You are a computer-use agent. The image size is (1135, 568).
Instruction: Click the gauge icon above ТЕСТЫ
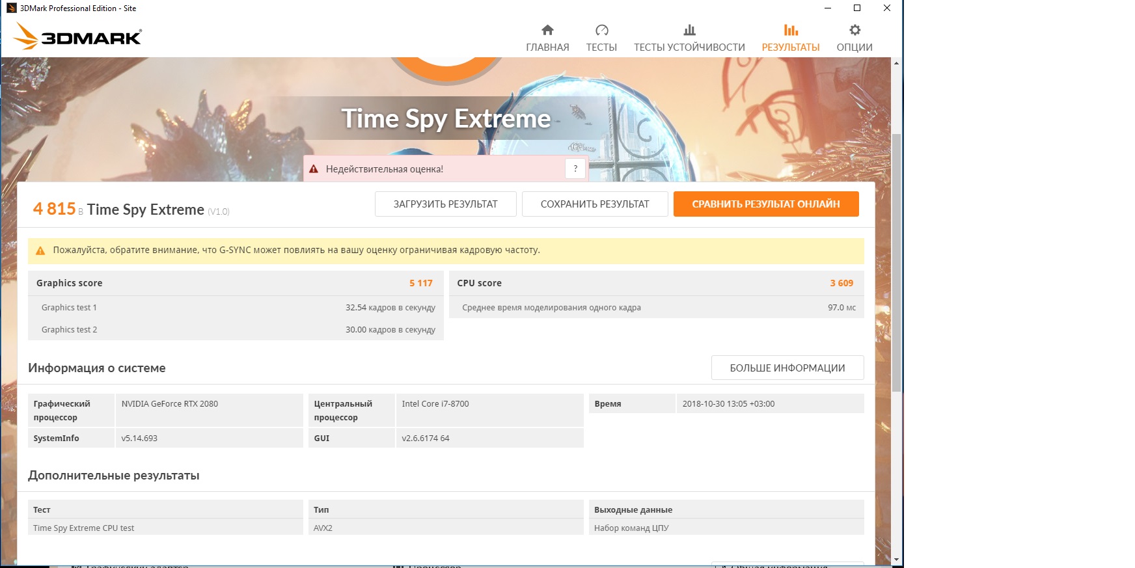click(x=601, y=30)
